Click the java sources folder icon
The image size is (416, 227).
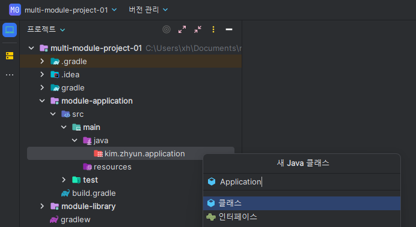87,141
